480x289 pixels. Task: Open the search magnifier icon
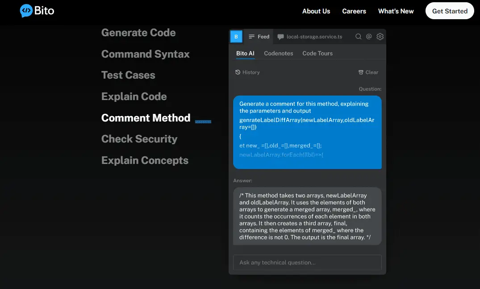pos(358,37)
